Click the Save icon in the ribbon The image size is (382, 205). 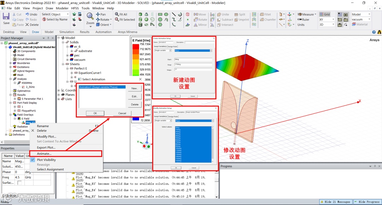tap(6, 17)
